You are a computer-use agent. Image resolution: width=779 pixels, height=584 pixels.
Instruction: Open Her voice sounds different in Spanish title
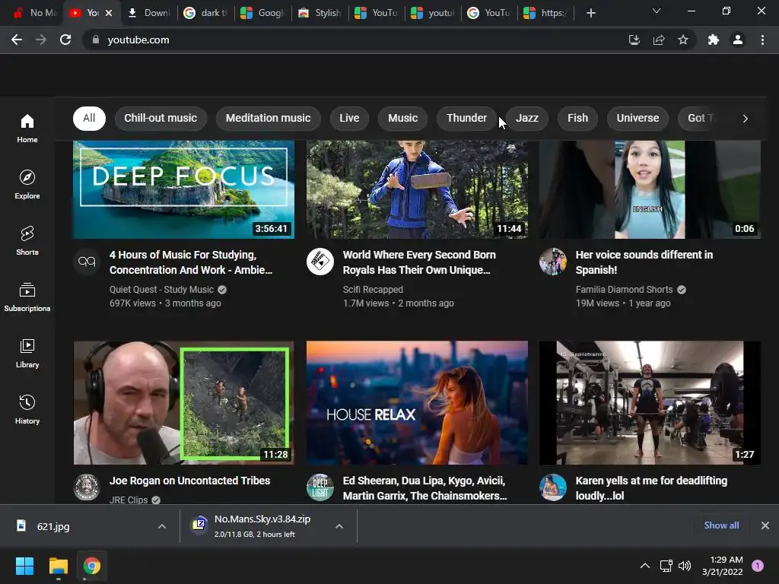[x=644, y=262]
